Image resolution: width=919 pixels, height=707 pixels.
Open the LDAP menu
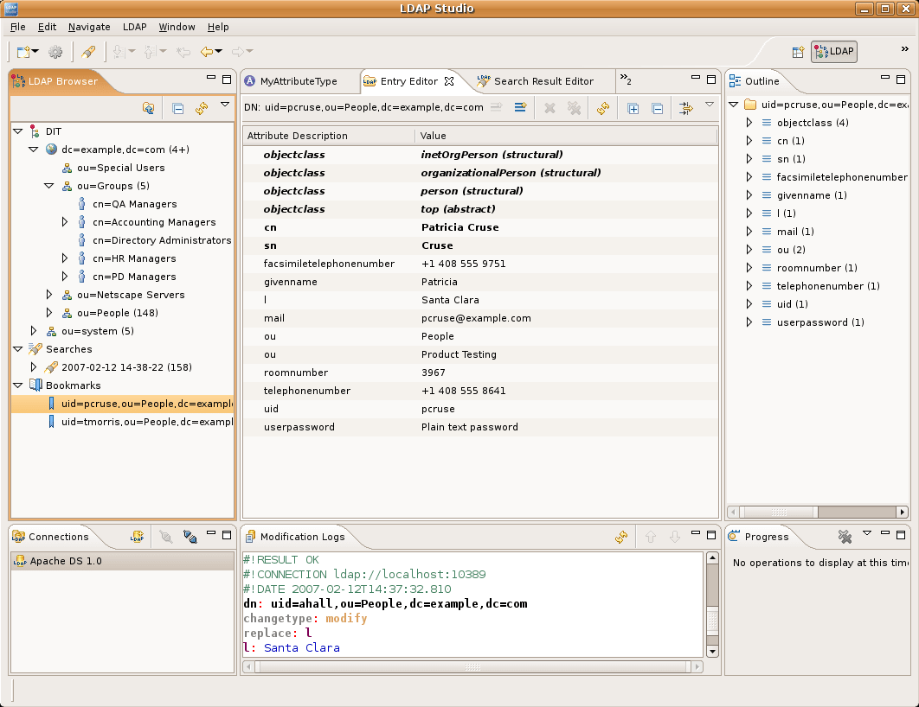(x=134, y=27)
